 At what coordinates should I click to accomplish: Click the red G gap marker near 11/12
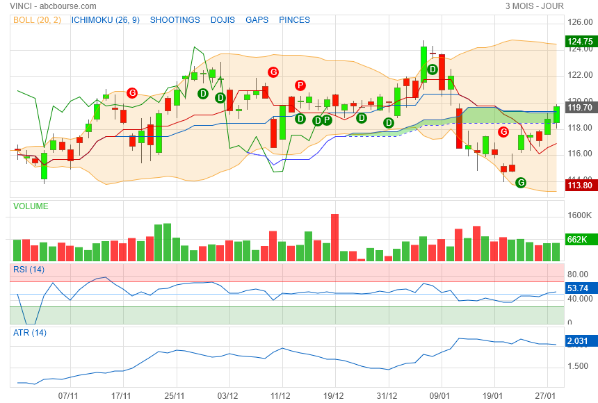(273, 72)
